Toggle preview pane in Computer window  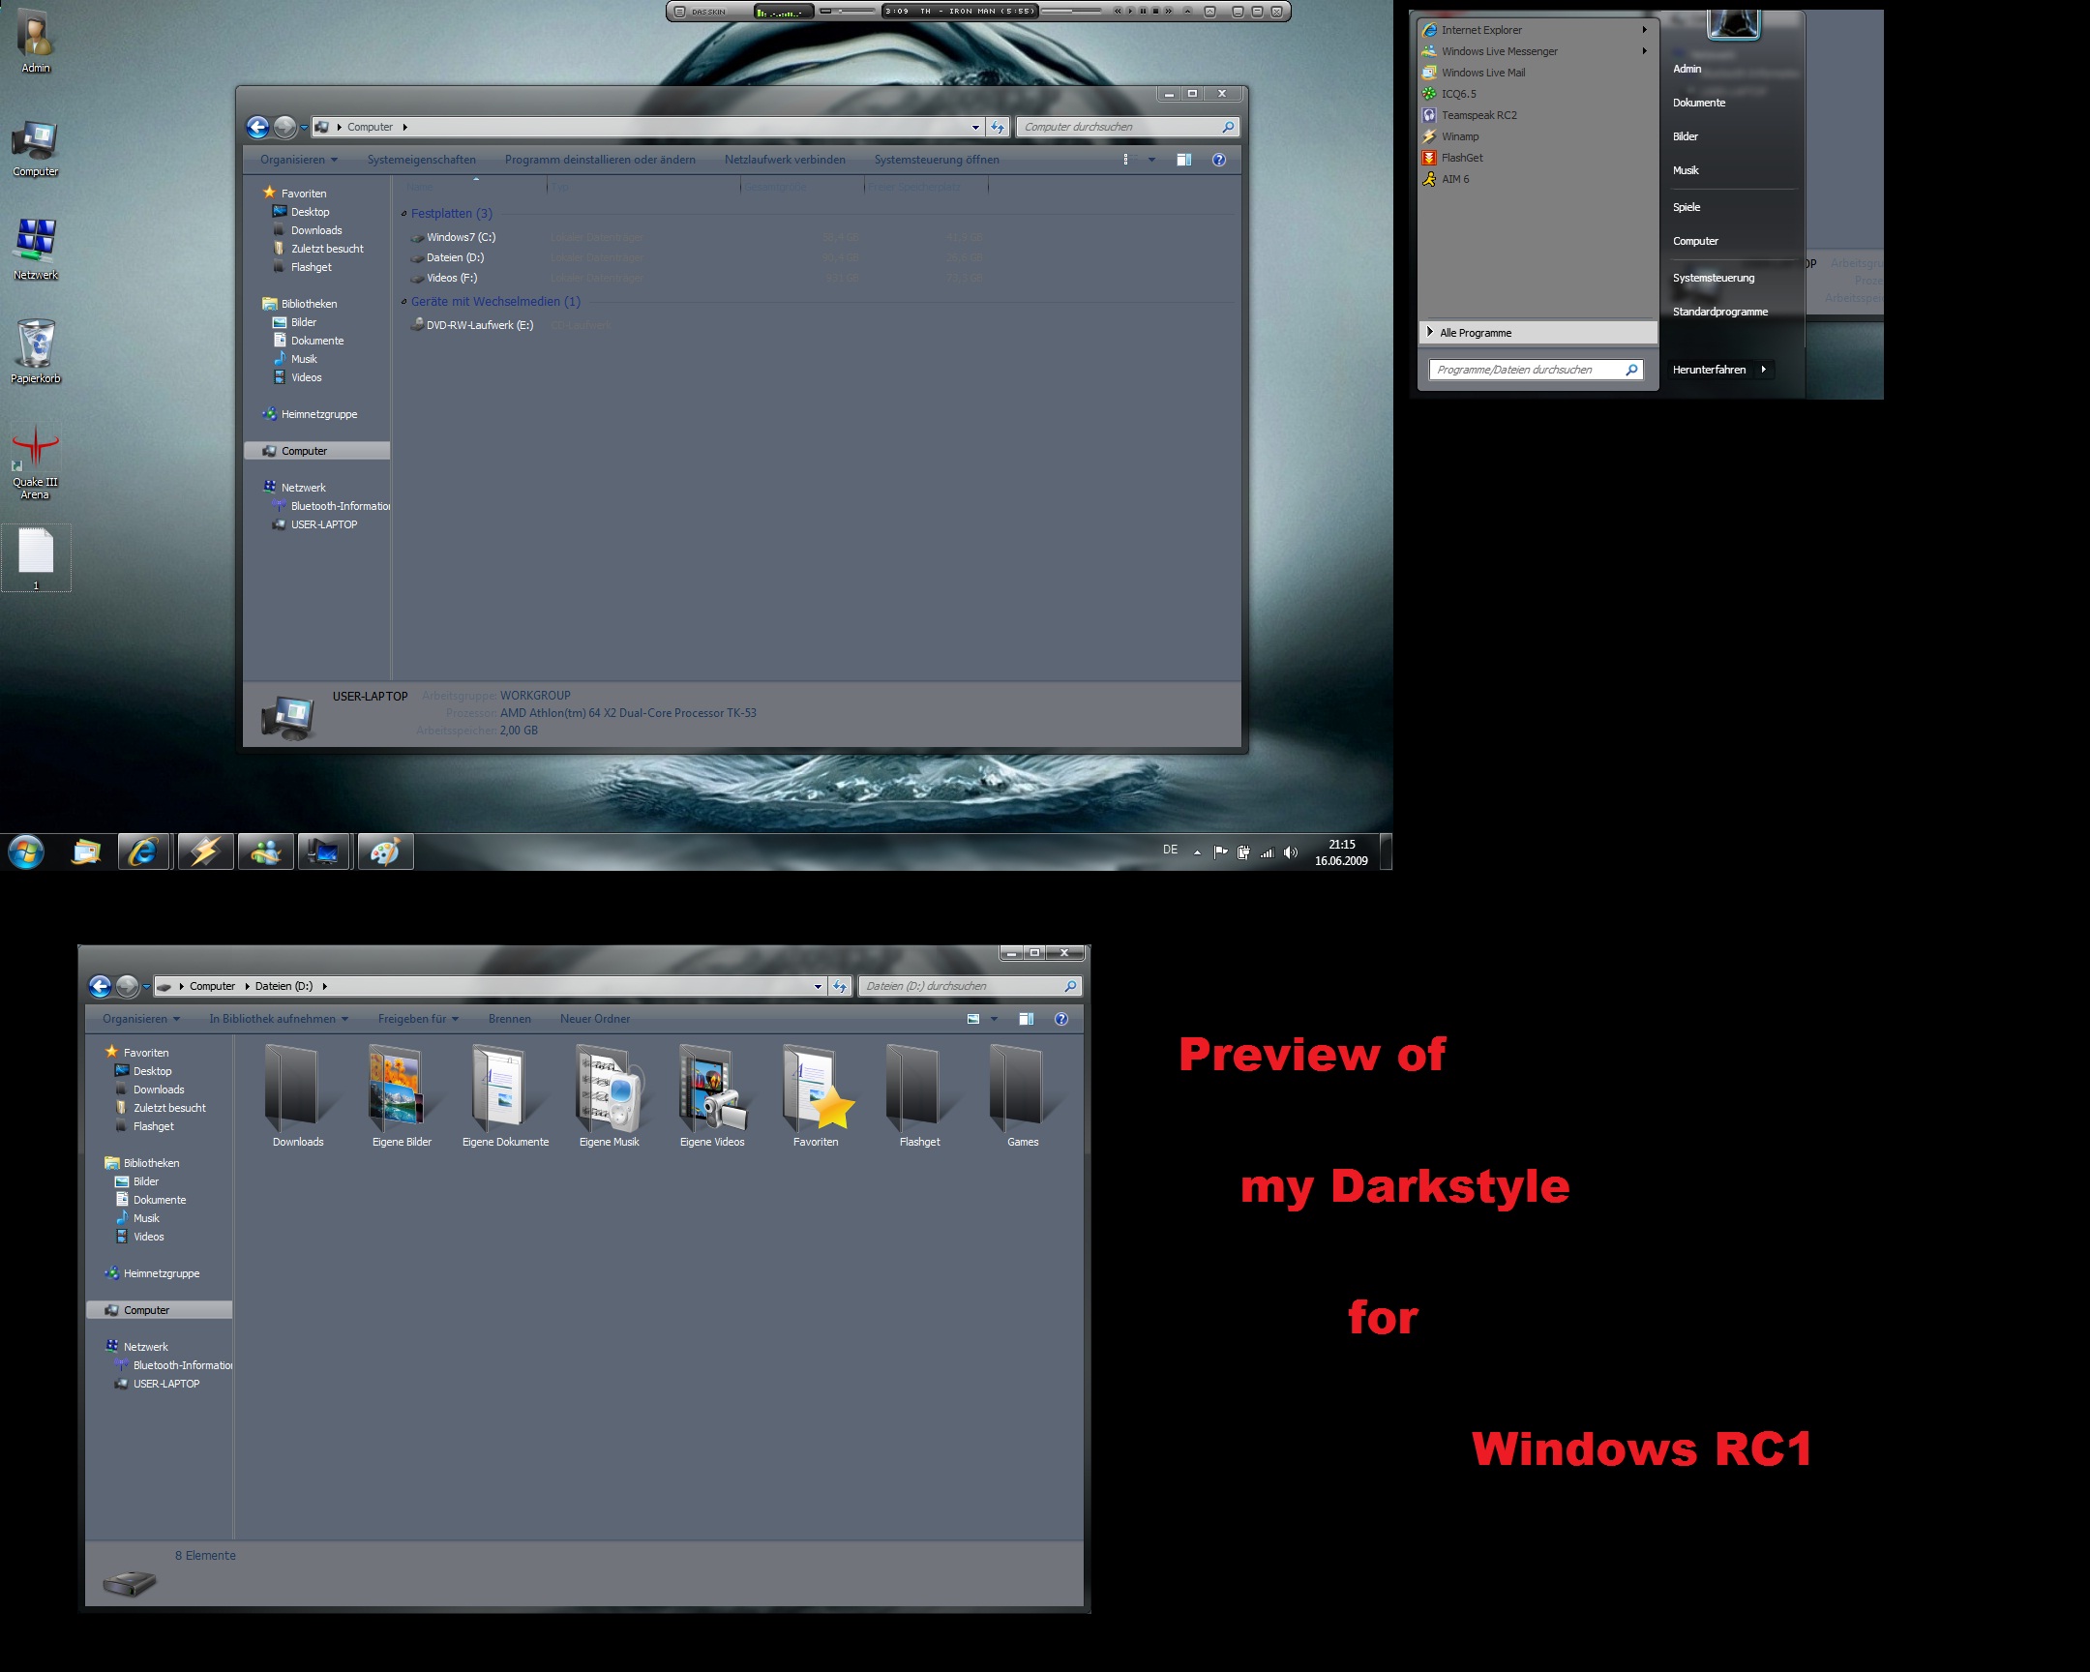point(1183,160)
